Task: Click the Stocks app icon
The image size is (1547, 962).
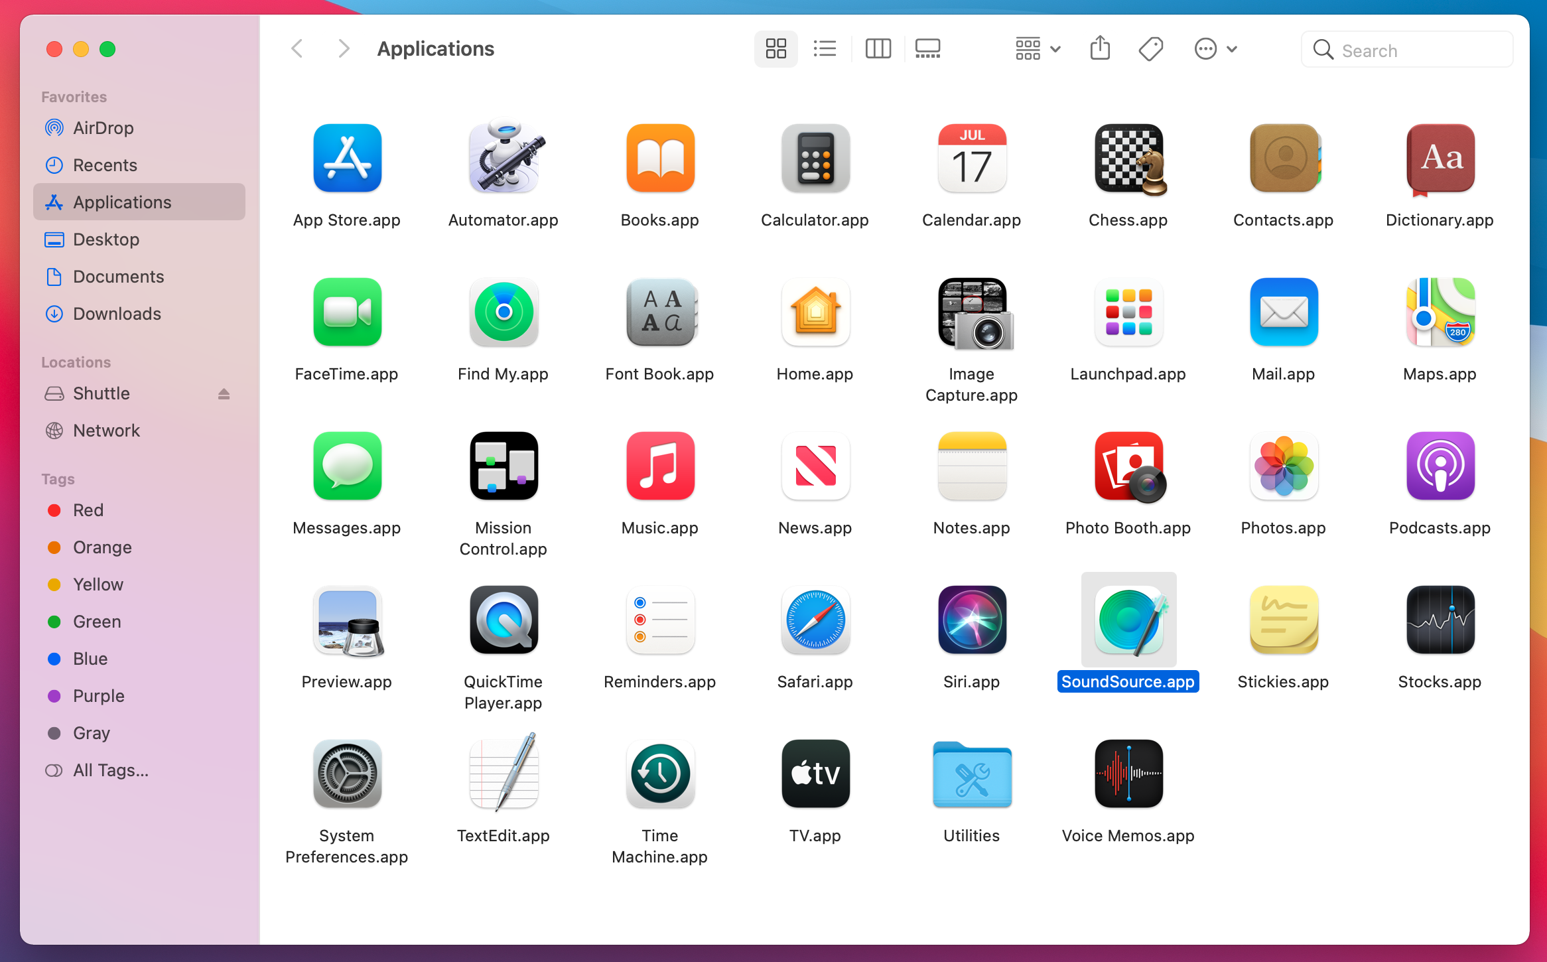Action: 1440,620
